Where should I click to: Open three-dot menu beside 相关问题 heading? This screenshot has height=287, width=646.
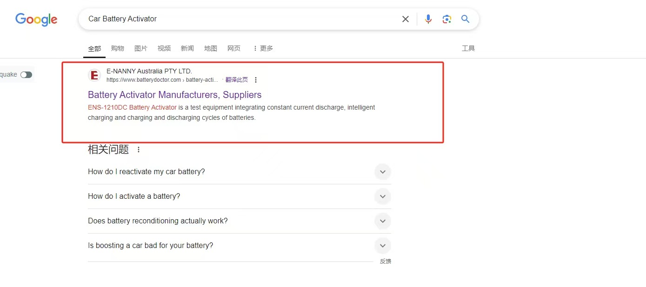pos(138,150)
